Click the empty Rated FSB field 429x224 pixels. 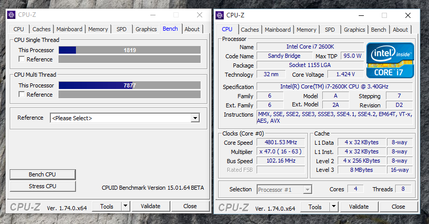pos(281,170)
